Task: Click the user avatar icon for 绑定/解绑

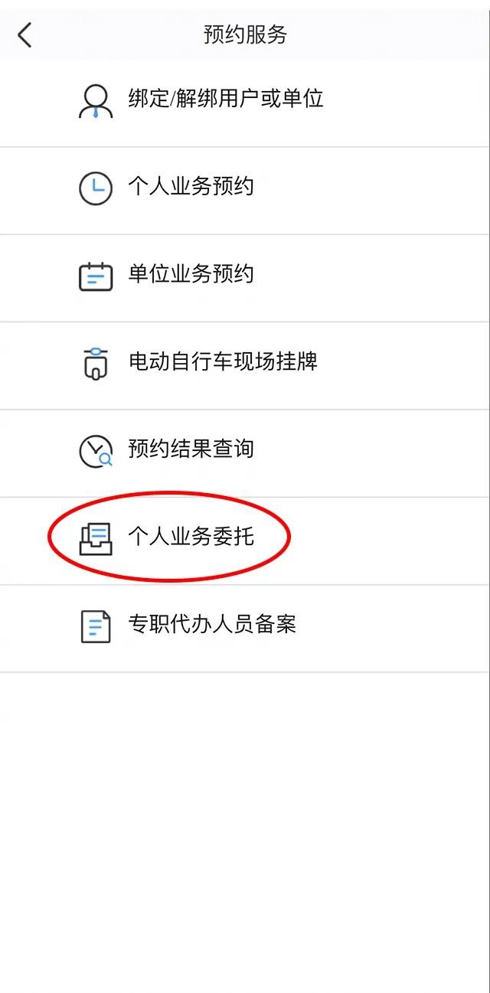Action: [96, 100]
